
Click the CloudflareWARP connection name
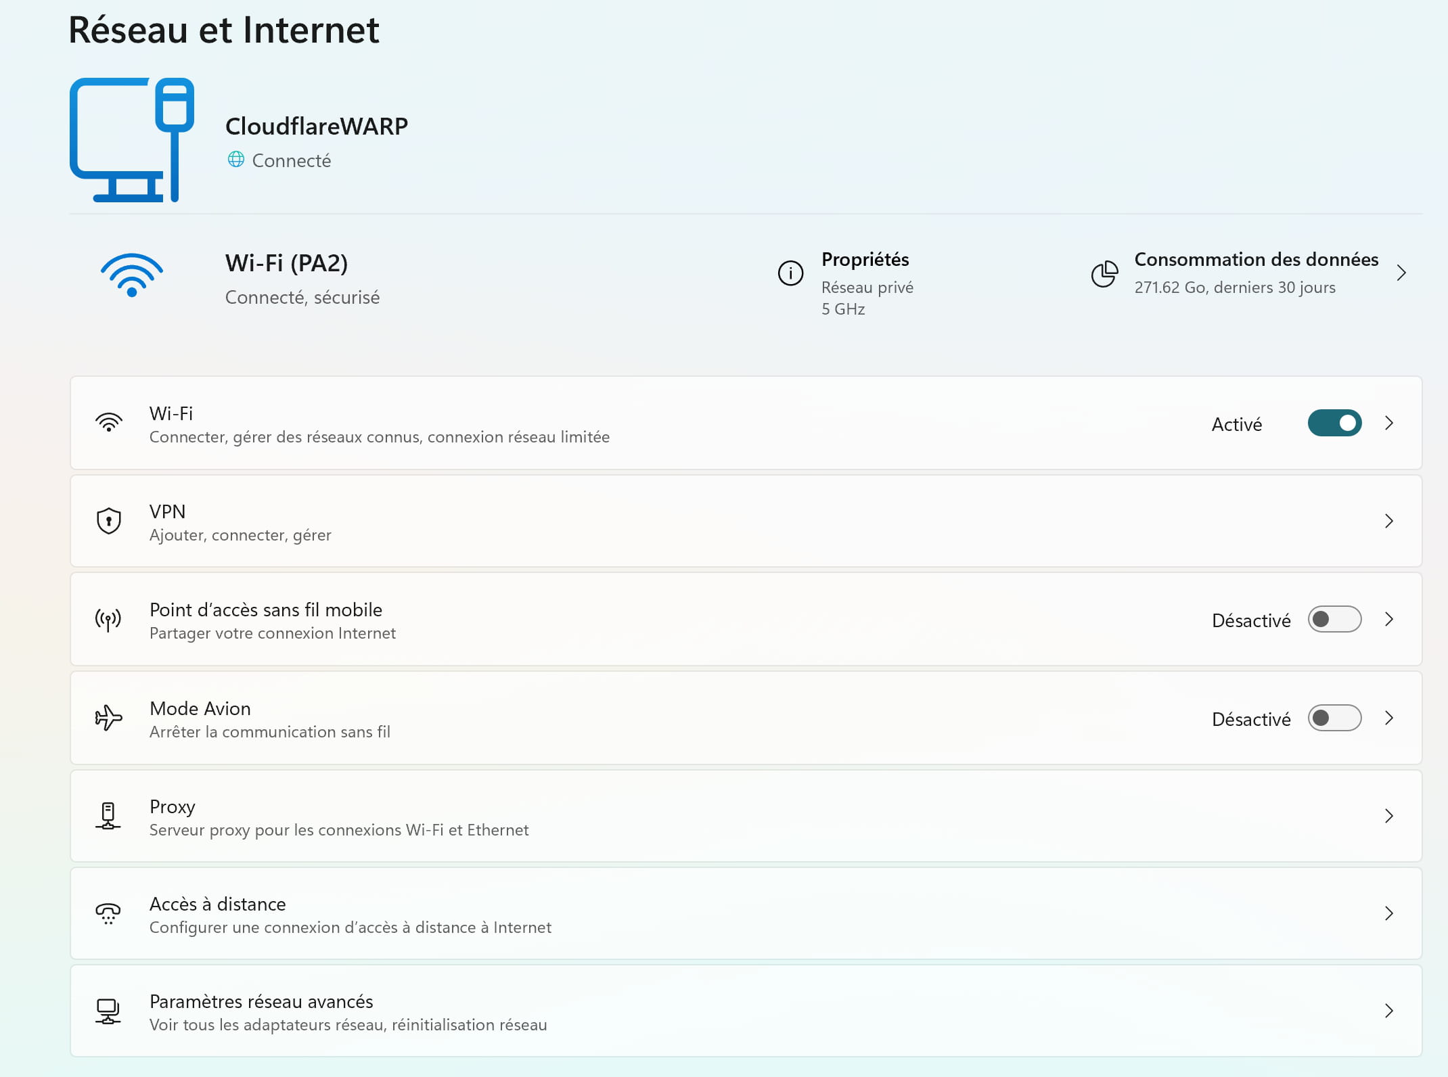point(317,127)
